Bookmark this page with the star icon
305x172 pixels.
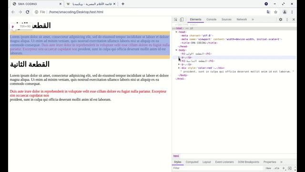pos(275,12)
